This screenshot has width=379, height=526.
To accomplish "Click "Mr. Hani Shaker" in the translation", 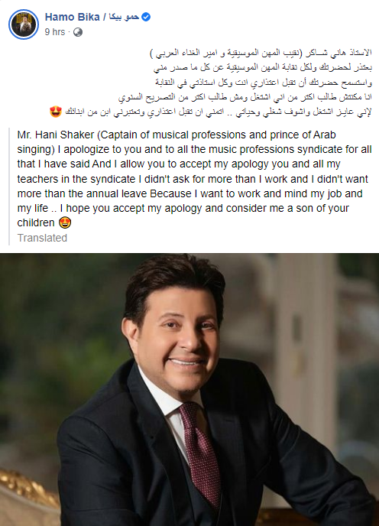I will pyautogui.click(x=56, y=135).
